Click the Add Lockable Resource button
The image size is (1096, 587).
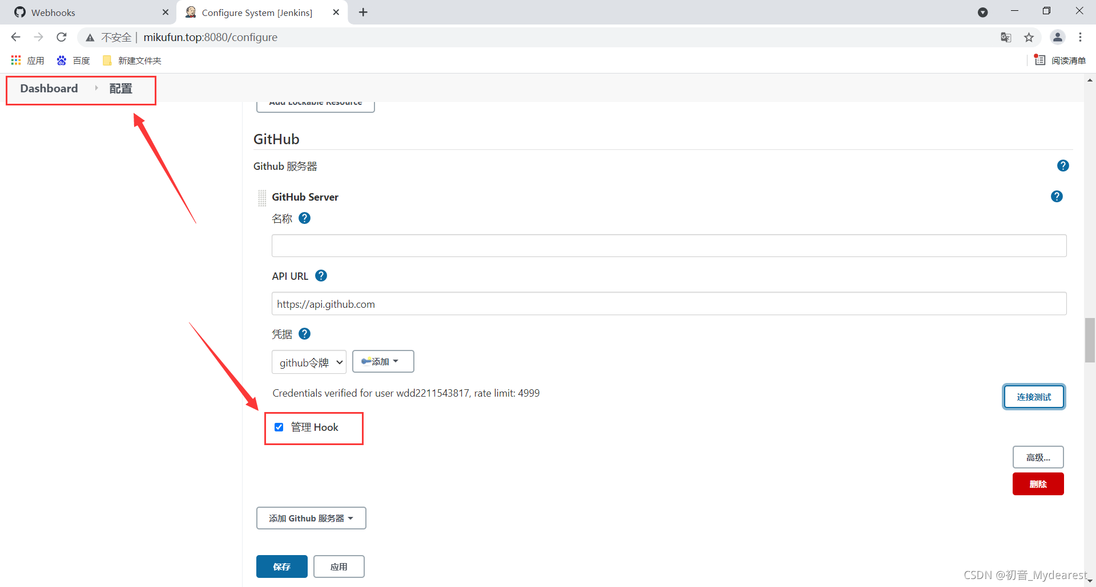[x=316, y=106]
